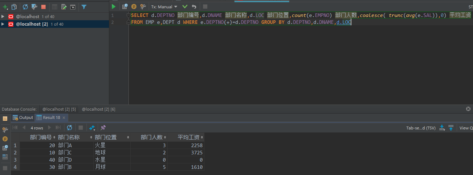Click the blue filter funnel icon
Viewport: 473px width, 175px height.
pyautogui.click(x=84, y=7)
